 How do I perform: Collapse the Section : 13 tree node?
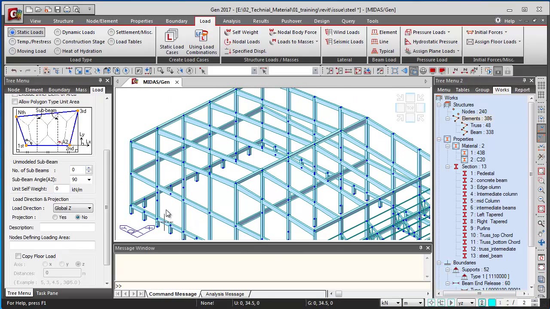point(447,167)
